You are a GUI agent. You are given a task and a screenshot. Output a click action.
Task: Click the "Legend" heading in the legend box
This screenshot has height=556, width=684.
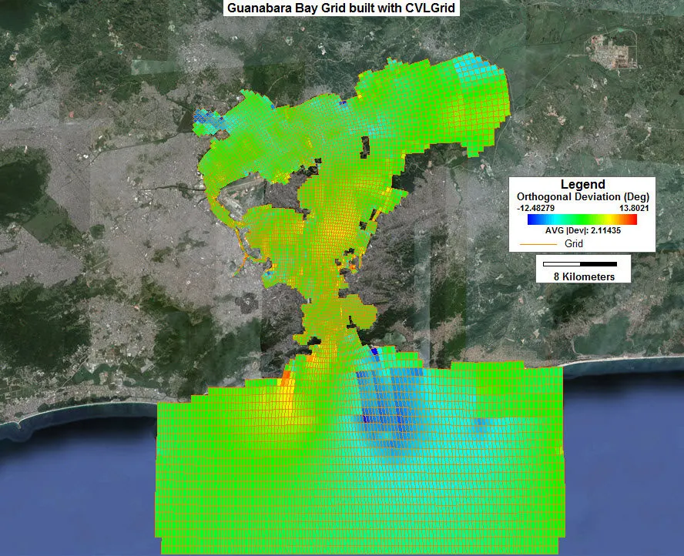click(x=582, y=185)
